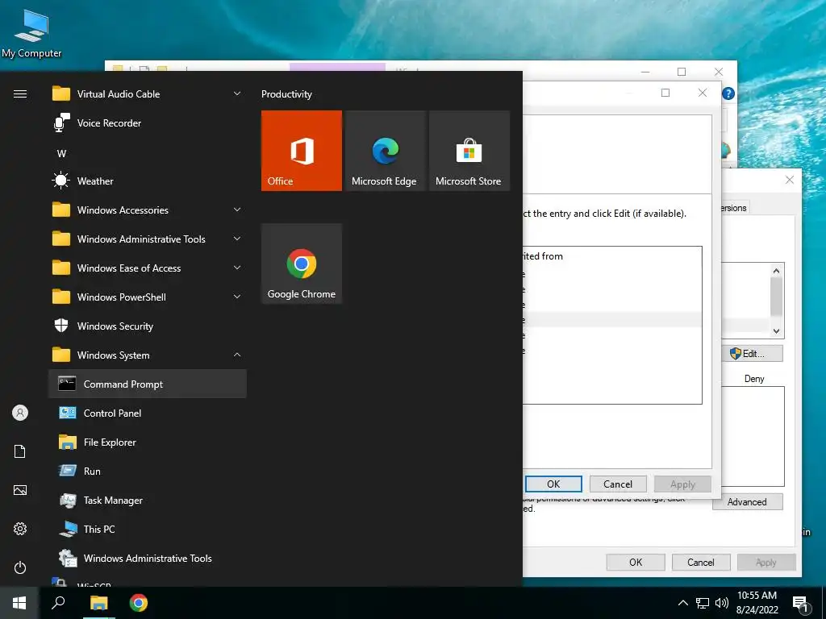Click OK in the Properties window

[x=636, y=562]
